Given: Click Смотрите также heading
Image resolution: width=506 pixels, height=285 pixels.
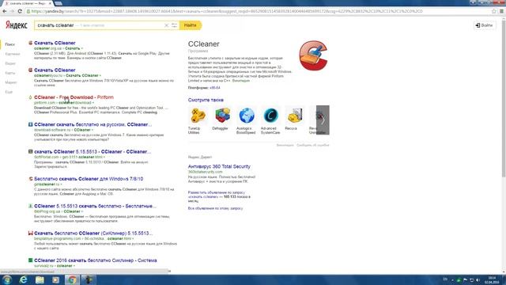Looking at the screenshot, I should (206, 101).
